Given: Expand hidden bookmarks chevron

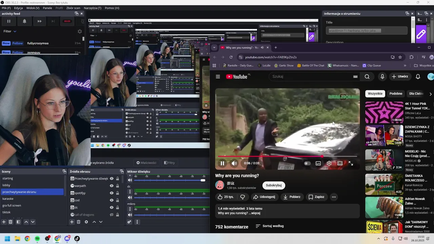Looking at the screenshot, I should point(405,65).
